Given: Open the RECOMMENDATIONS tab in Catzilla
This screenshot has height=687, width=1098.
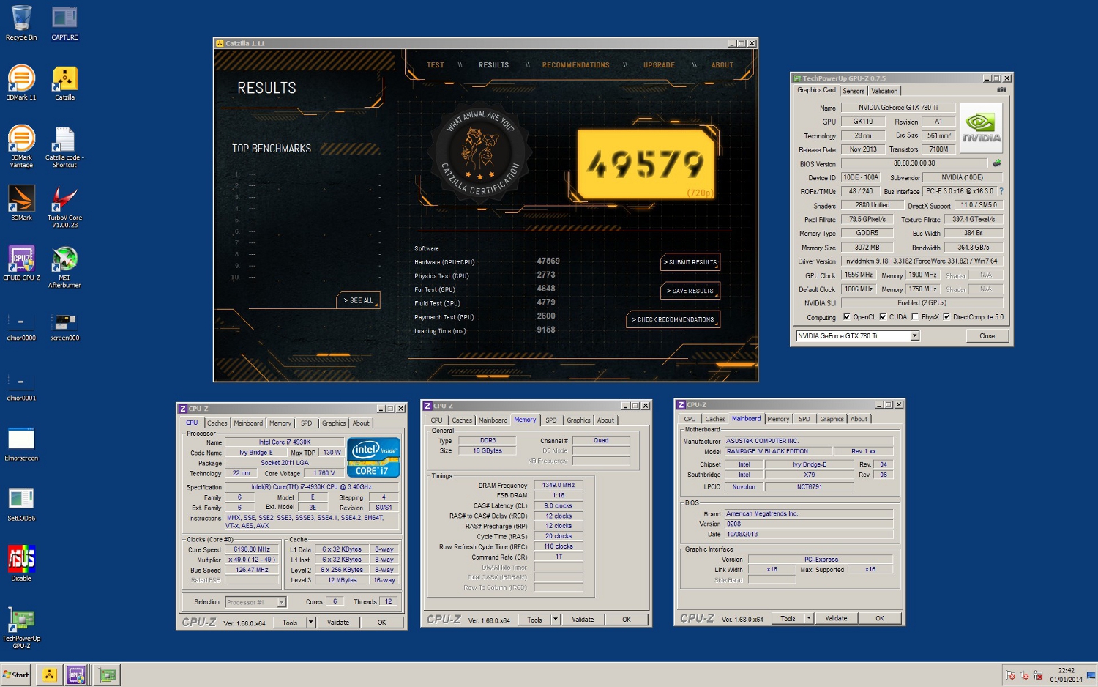Looking at the screenshot, I should [576, 65].
